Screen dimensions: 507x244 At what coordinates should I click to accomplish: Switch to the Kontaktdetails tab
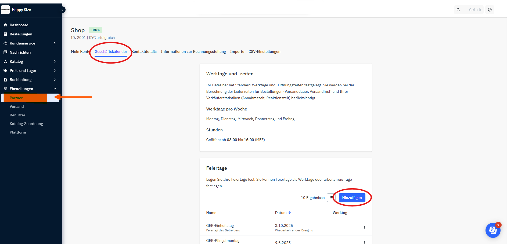[145, 51]
